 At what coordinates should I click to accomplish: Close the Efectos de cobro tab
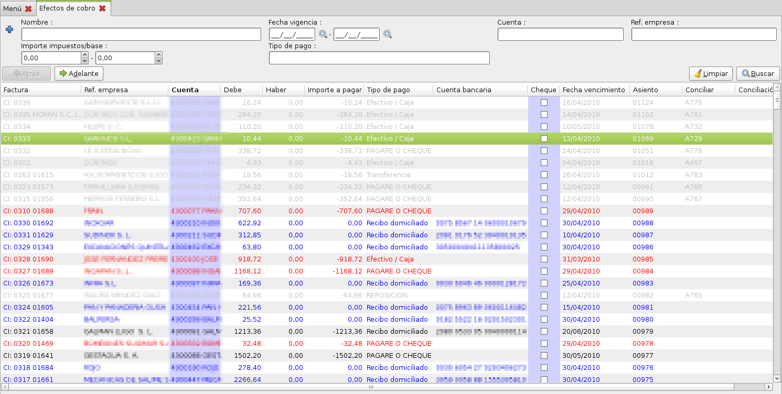(102, 8)
